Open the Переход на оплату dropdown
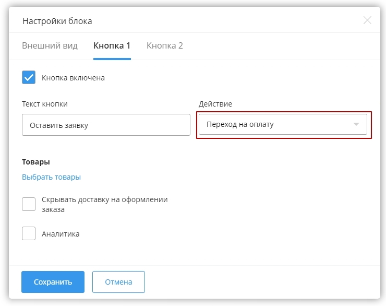Viewport: 386px width, 306px height. pyautogui.click(x=276, y=125)
